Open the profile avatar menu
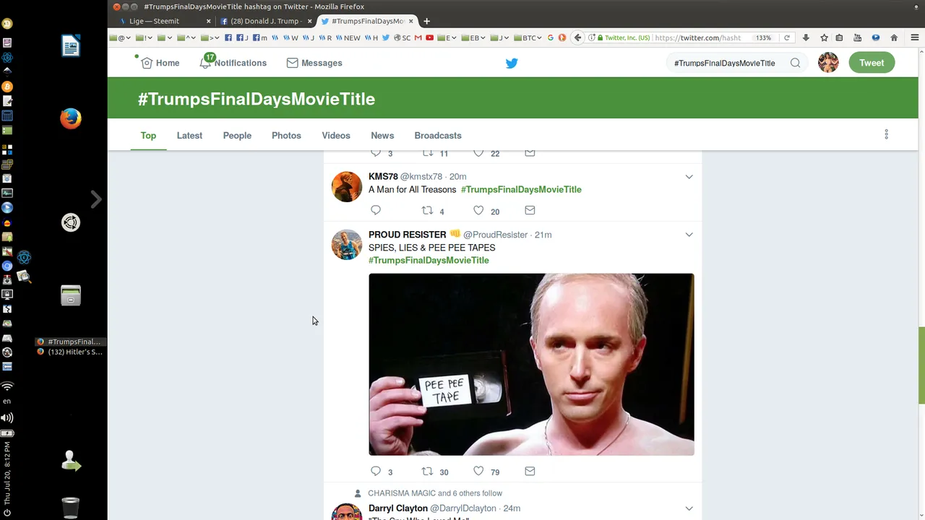925x520 pixels. (x=828, y=63)
